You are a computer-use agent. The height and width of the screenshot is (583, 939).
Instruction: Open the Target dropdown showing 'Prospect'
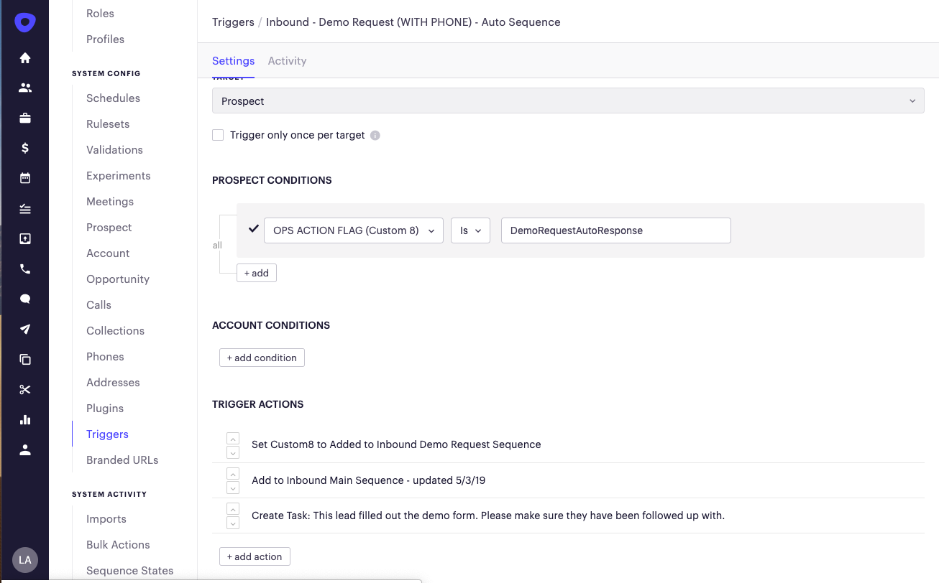(568, 101)
